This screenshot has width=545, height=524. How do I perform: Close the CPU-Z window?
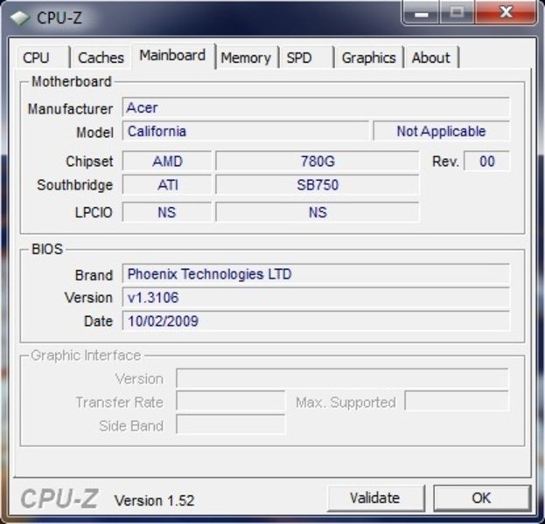click(x=506, y=12)
